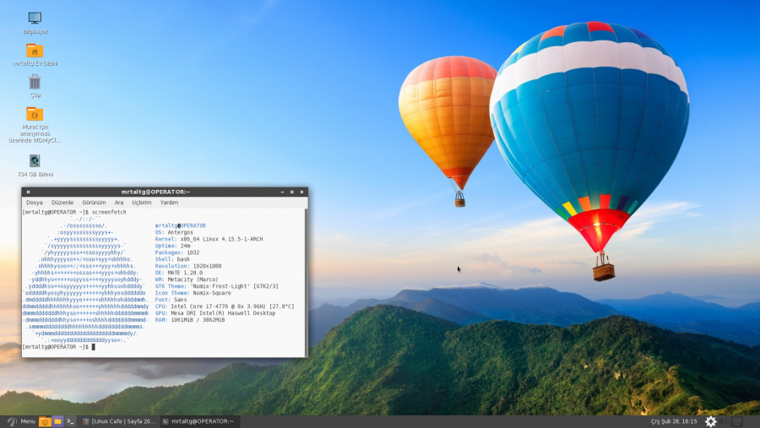Screen dimensions: 760x428
Task: Open the Görünüm menu in terminal
Action: pyautogui.click(x=94, y=203)
